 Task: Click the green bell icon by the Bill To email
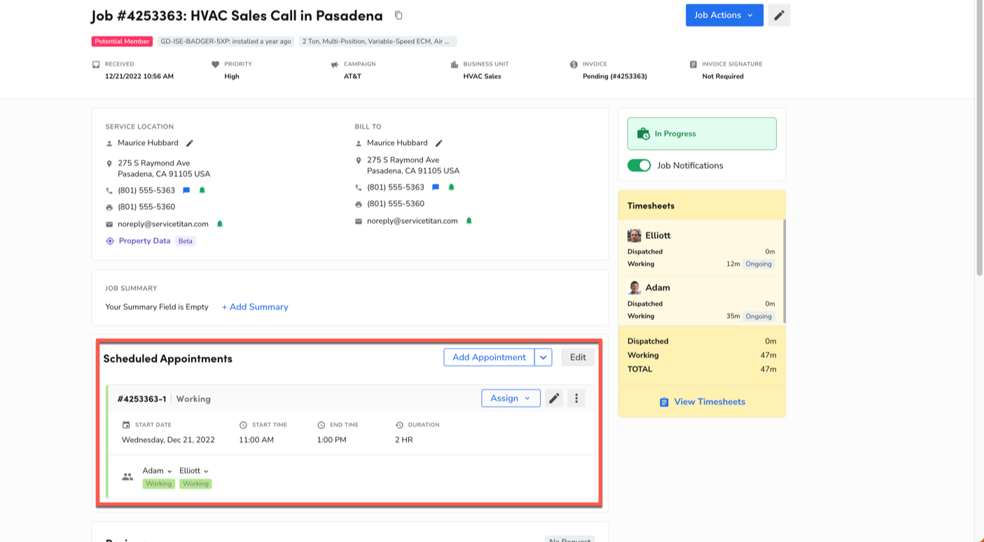pyautogui.click(x=469, y=221)
